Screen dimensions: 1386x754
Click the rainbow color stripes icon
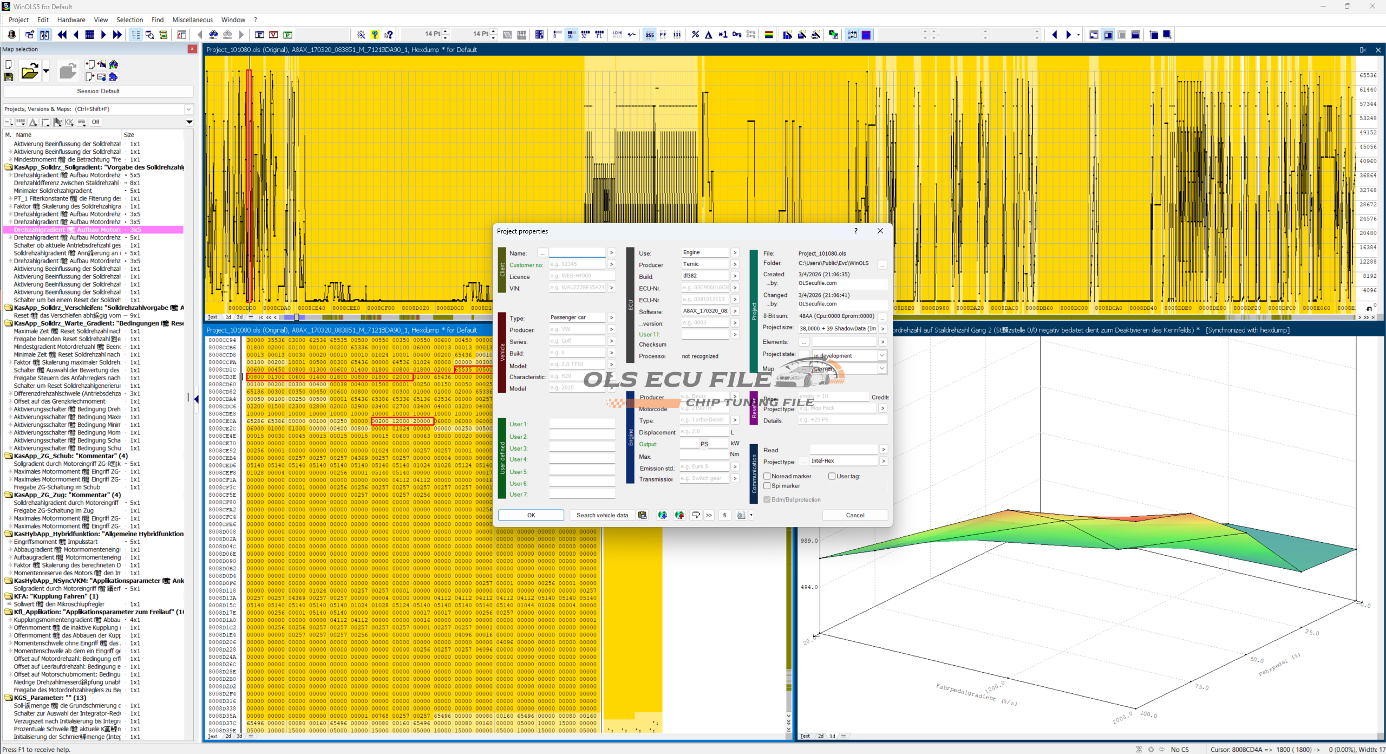coord(768,35)
